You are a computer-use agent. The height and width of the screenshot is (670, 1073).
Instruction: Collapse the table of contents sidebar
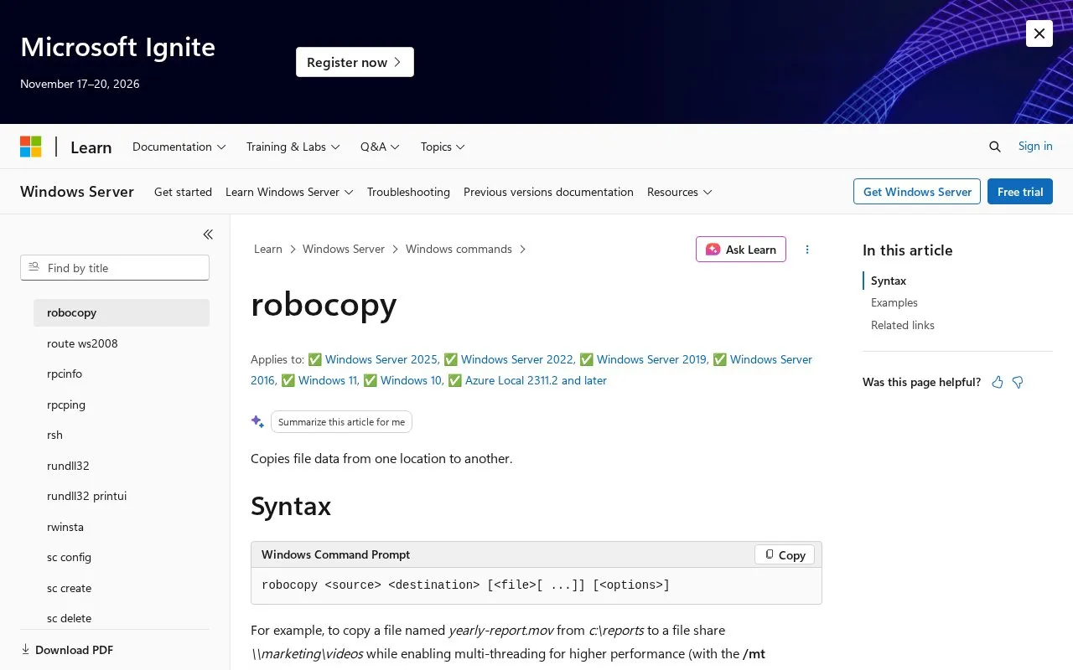(208, 234)
